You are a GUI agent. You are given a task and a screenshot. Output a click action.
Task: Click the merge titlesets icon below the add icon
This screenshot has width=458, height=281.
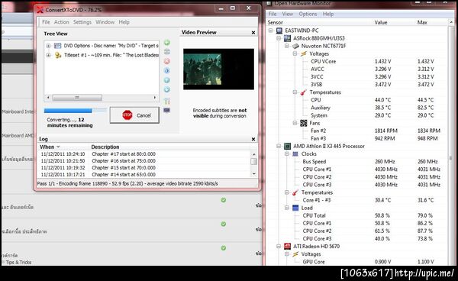pyautogui.click(x=166, y=52)
